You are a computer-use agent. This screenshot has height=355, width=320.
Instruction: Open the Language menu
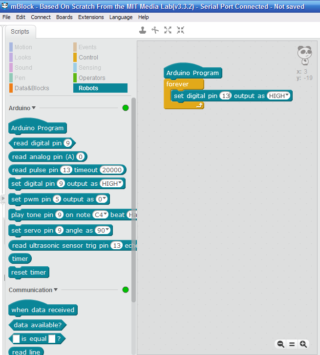[x=121, y=17]
